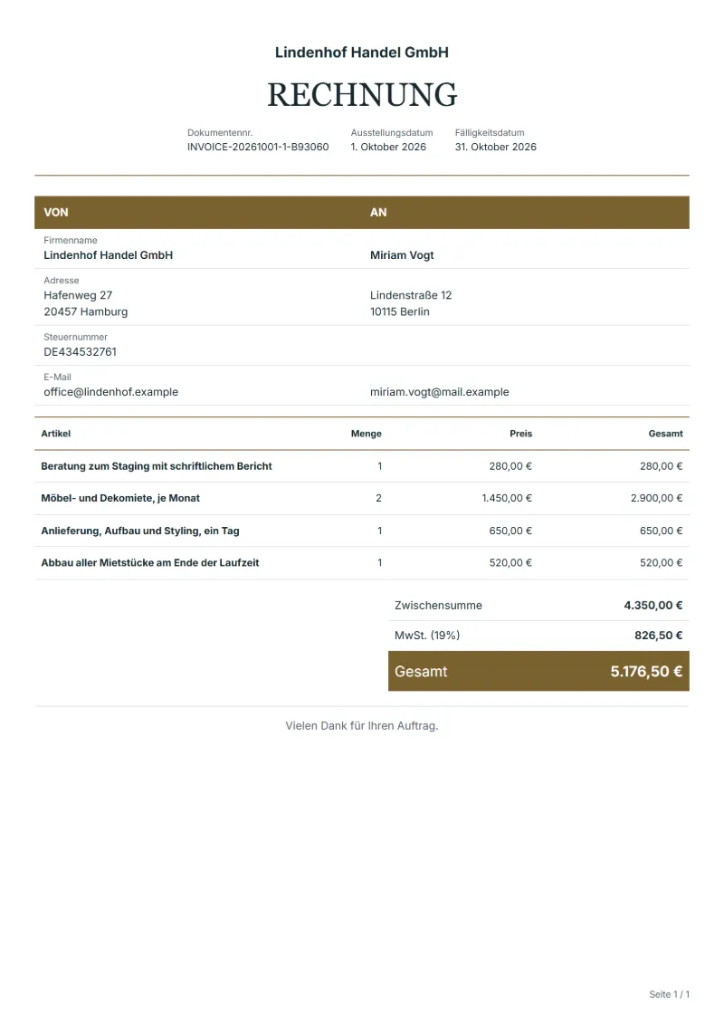The width and height of the screenshot is (724, 1024).
Task: Click the Fälligkeitsdatum 31. Oktober 2026
Action: pyautogui.click(x=496, y=147)
